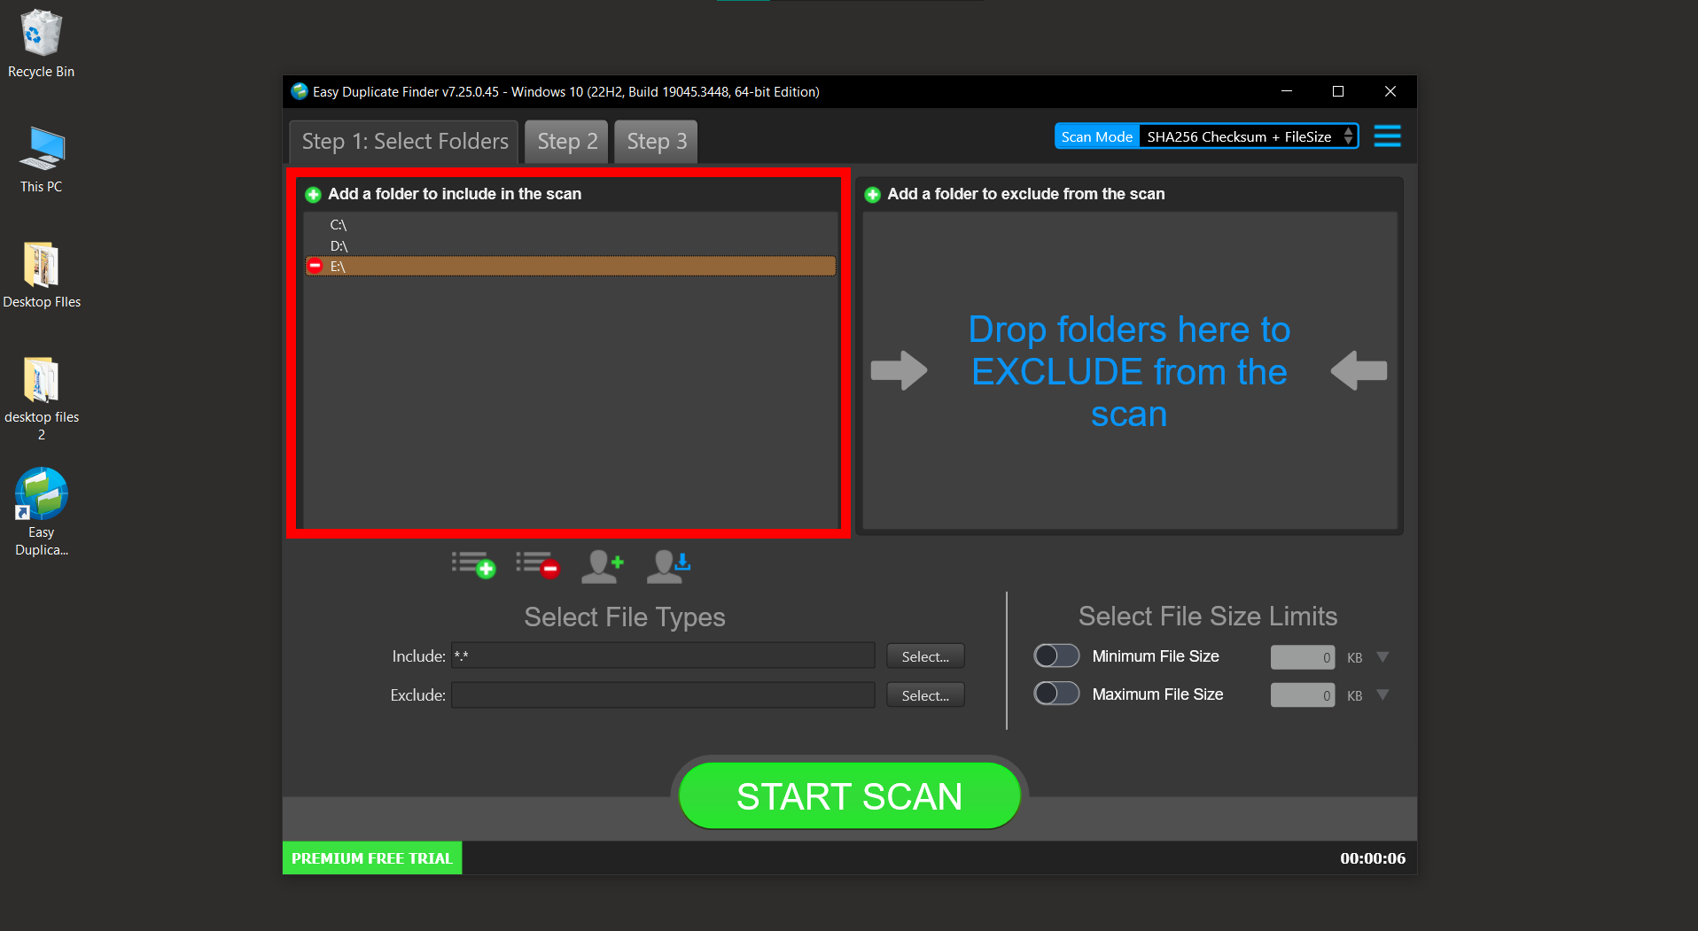Open the Recycle Bin desktop icon
Image resolution: width=1698 pixels, height=931 pixels.
pos(41,43)
